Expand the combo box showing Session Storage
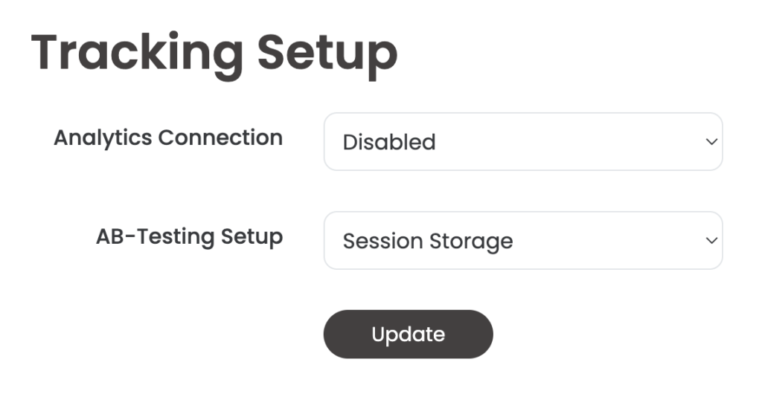762x394 pixels. [x=523, y=240]
